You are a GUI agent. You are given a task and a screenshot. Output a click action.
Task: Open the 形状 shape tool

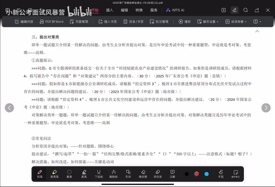pos(128,174)
